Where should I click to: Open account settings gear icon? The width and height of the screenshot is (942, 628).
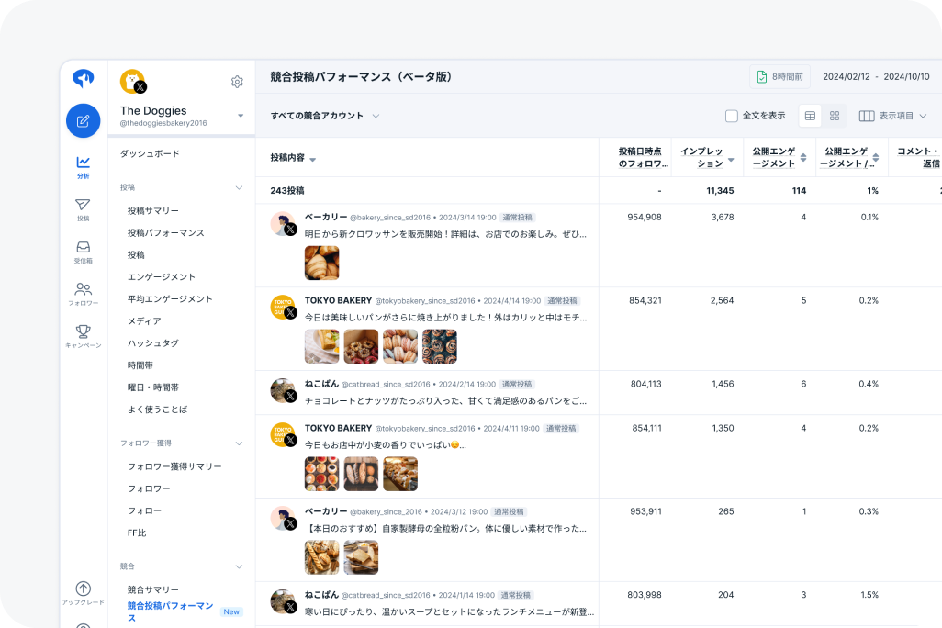point(237,82)
